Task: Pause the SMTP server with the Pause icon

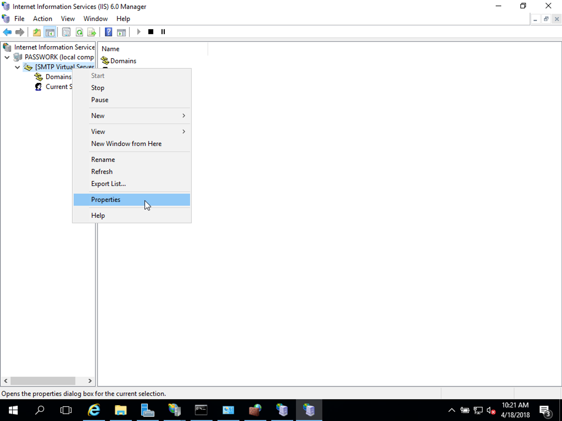Action: coord(163,32)
